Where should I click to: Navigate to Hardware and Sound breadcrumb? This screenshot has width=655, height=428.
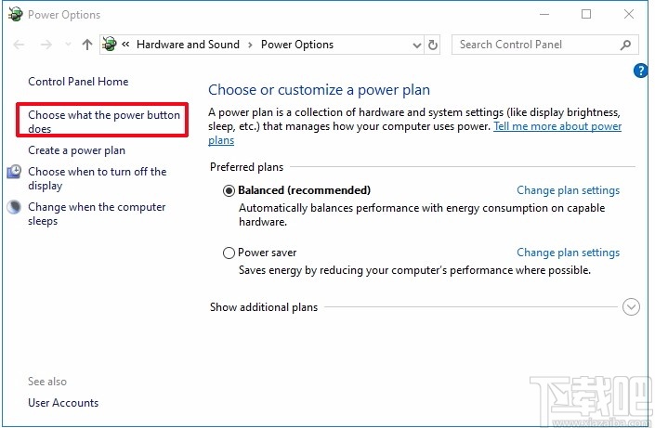pyautogui.click(x=188, y=45)
